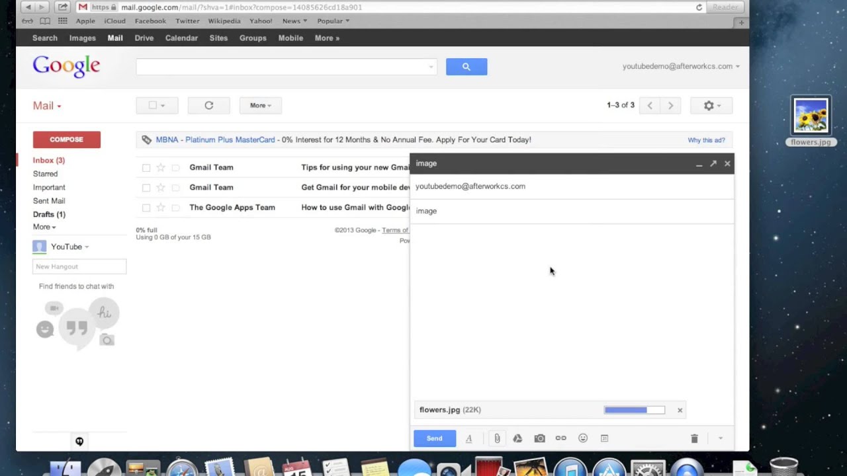
Task: Open Top Sites grid icon
Action: [63, 21]
